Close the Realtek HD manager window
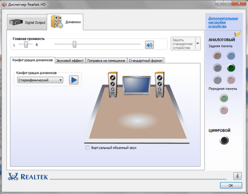Viewport: 248px width, 194px height. (239, 3)
